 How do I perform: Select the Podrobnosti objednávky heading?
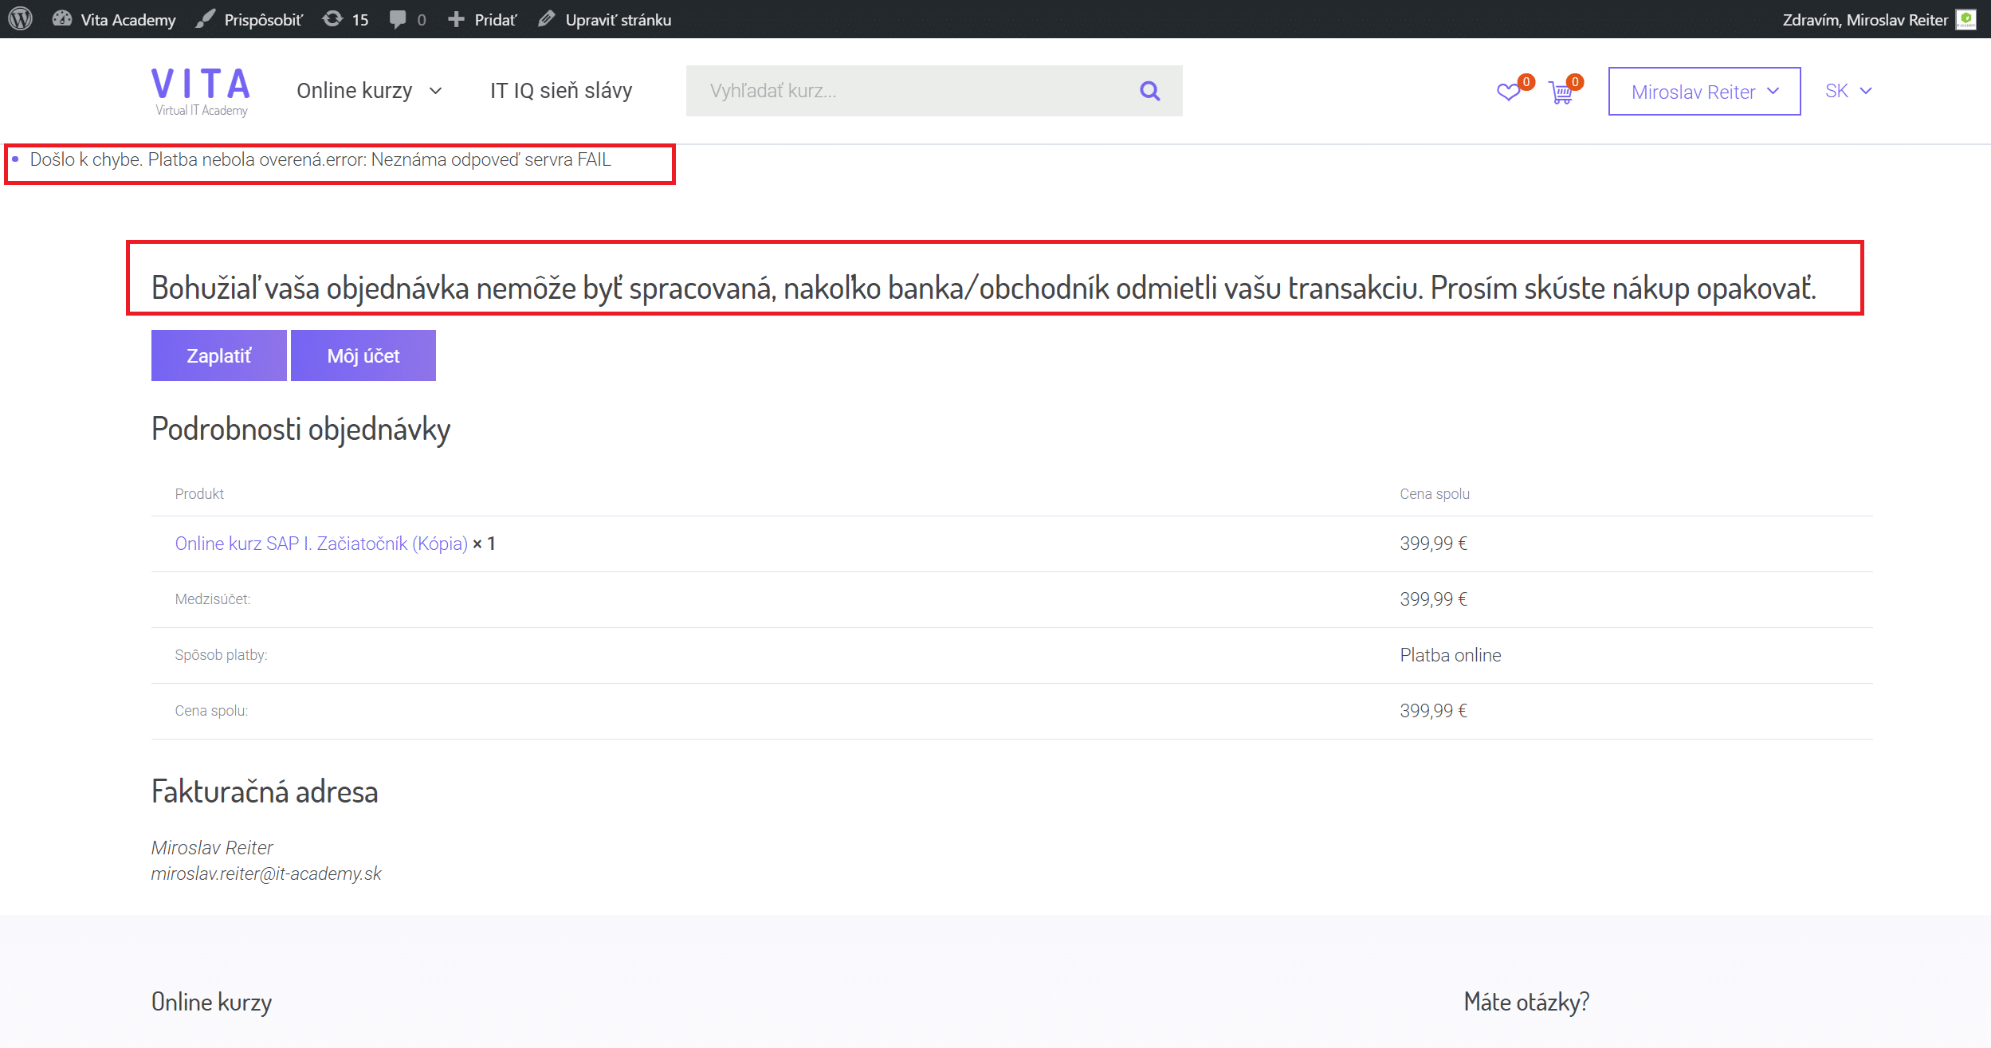coord(301,429)
